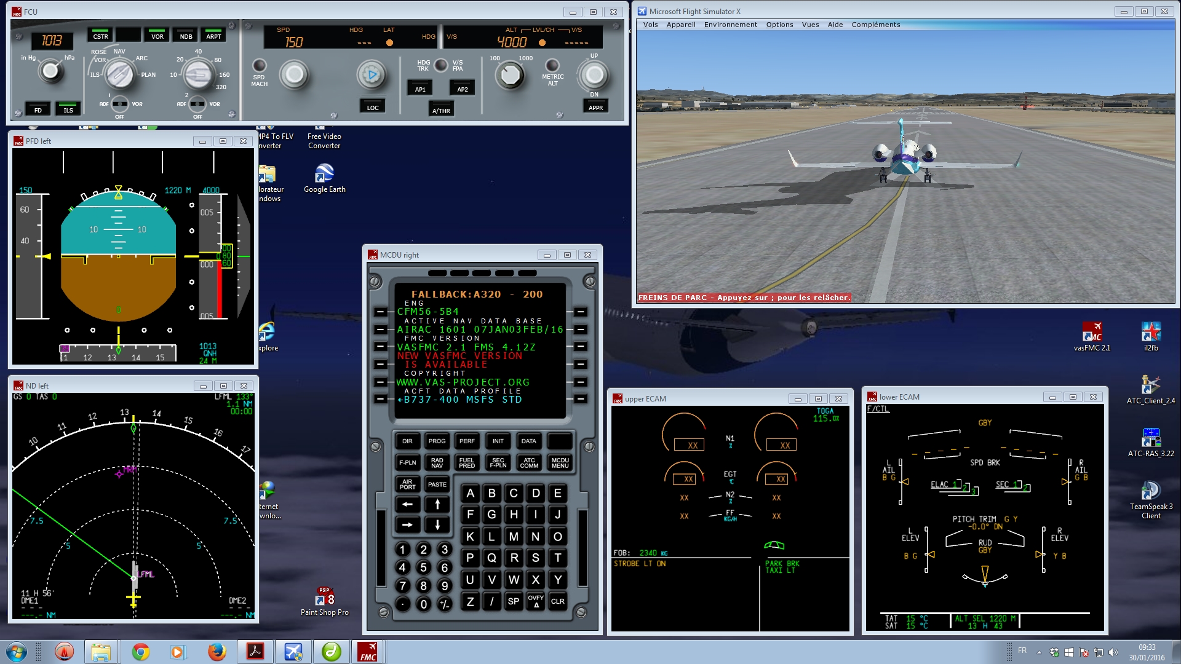Click the ROSE/ARC/PLAN mode selector knob
Screen dimensions: 1181x664
coord(119,74)
